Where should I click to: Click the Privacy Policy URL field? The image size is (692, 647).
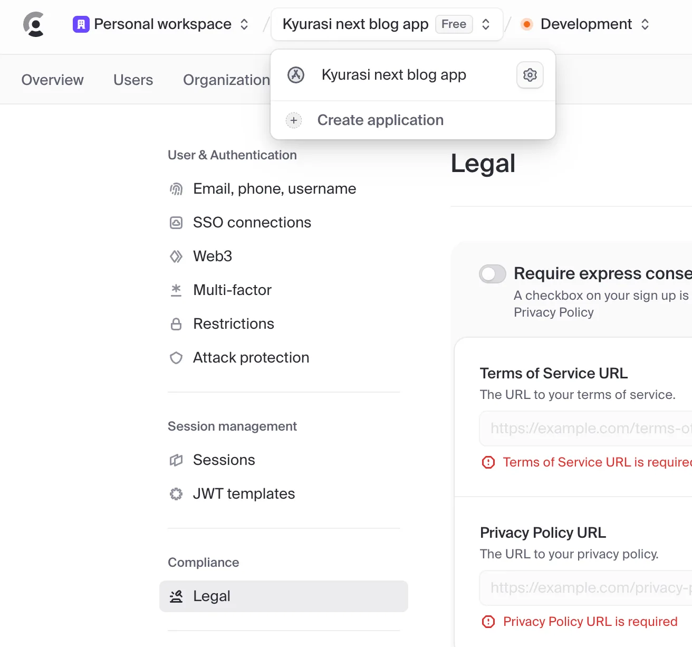pyautogui.click(x=585, y=588)
